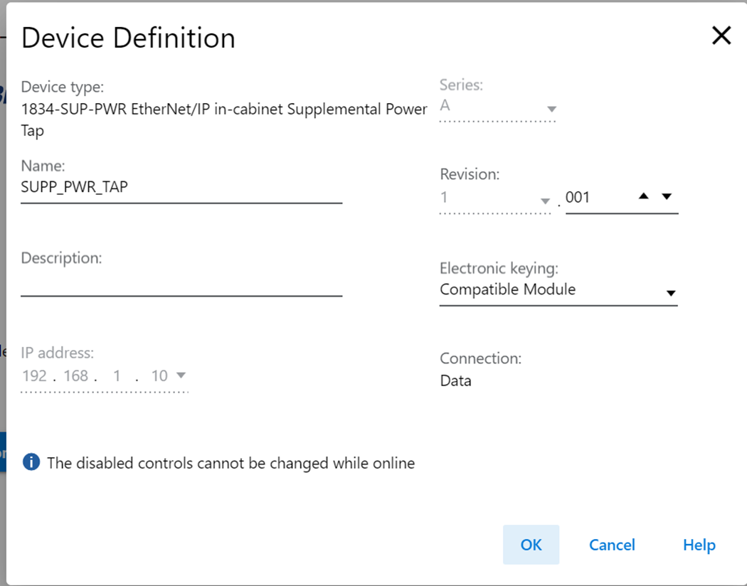Click the Device Definition title
This screenshot has width=747, height=586.
(128, 38)
